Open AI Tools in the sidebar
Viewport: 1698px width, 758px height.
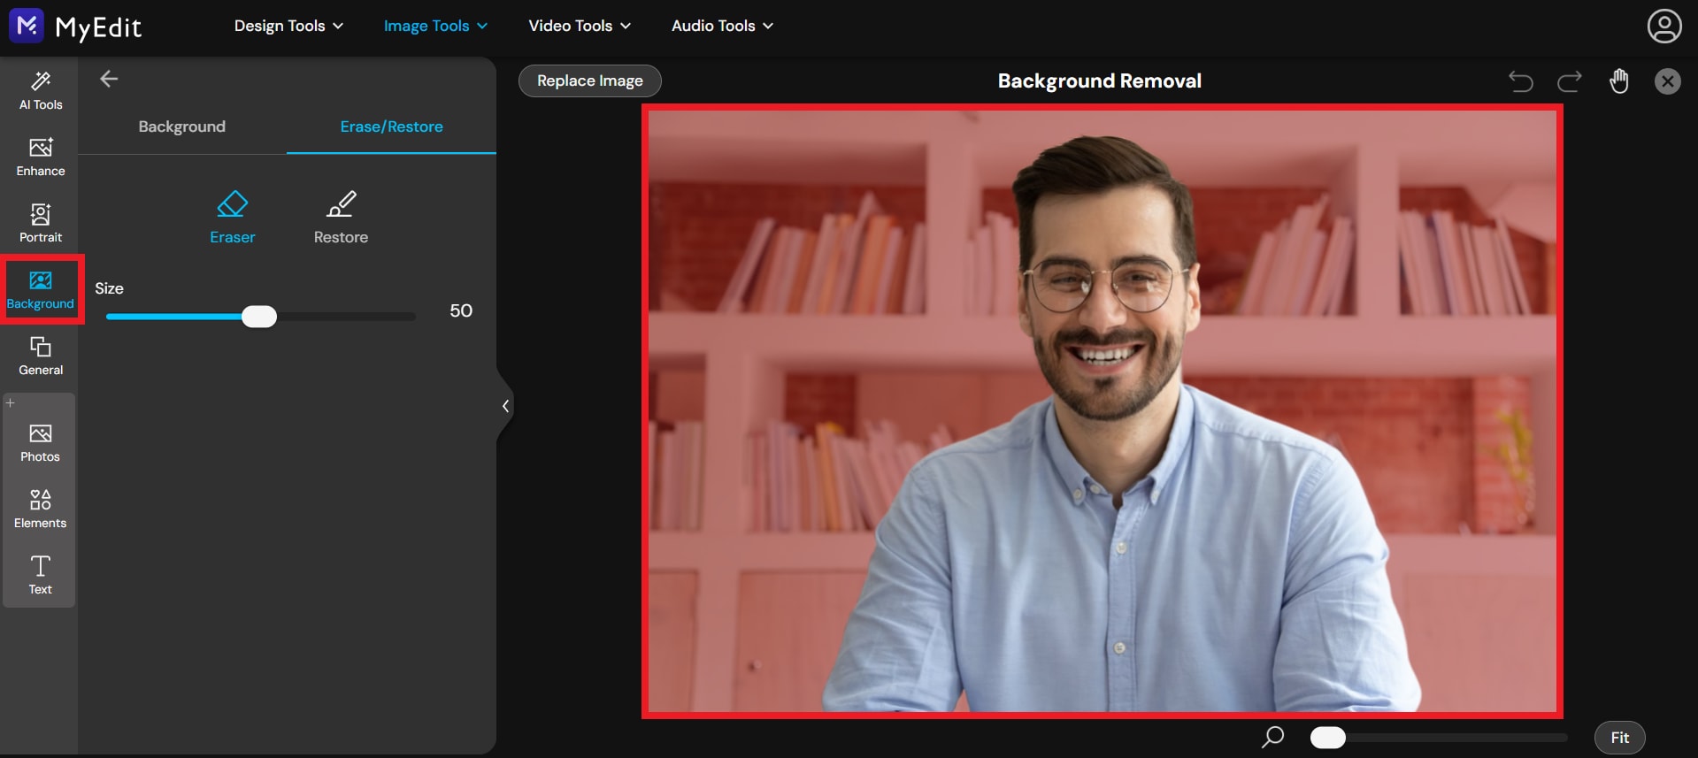[x=41, y=91]
